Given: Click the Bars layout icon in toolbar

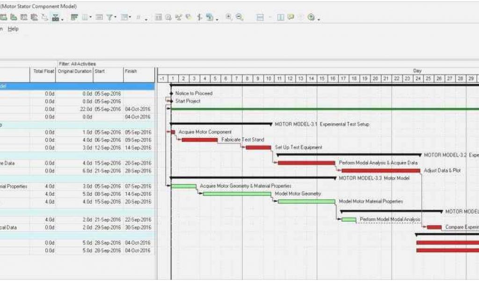Looking at the screenshot, I should (x=74, y=17).
